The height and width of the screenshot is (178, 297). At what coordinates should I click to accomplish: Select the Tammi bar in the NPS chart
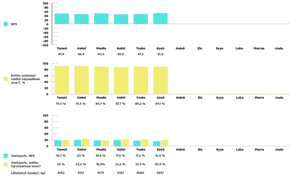click(62, 19)
